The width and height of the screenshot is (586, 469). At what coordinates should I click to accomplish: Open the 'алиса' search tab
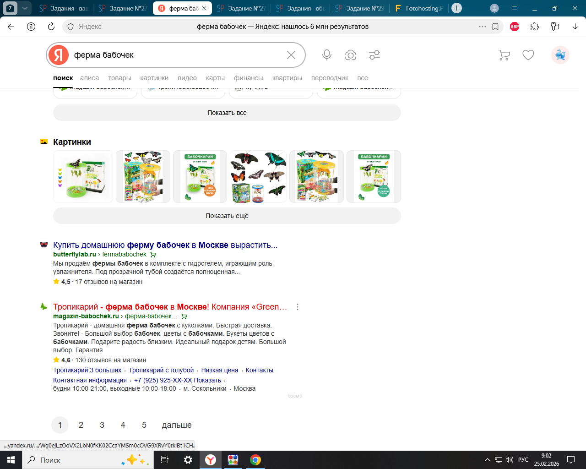click(89, 78)
